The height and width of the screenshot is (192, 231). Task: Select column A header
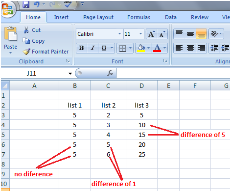point(34,85)
